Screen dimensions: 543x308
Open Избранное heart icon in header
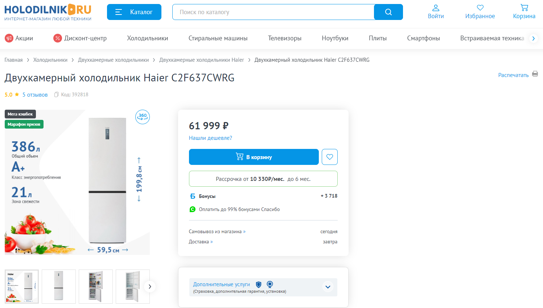tap(480, 12)
